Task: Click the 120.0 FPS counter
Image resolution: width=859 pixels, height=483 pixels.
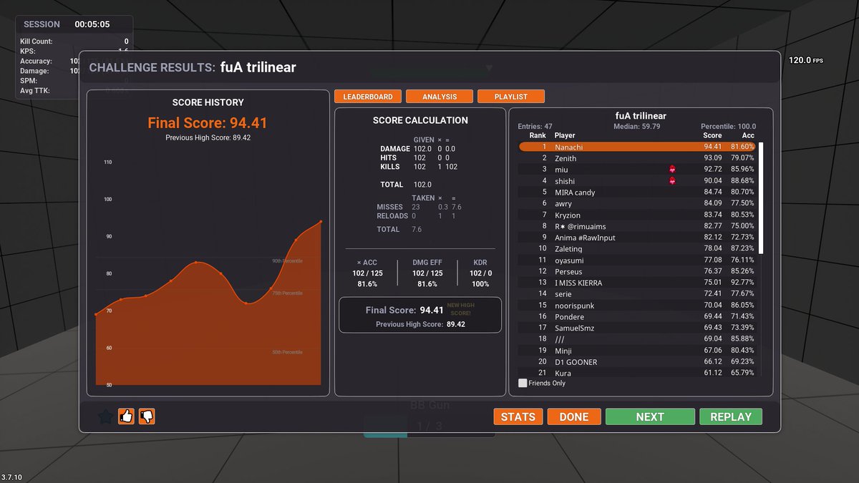Action: tap(806, 61)
